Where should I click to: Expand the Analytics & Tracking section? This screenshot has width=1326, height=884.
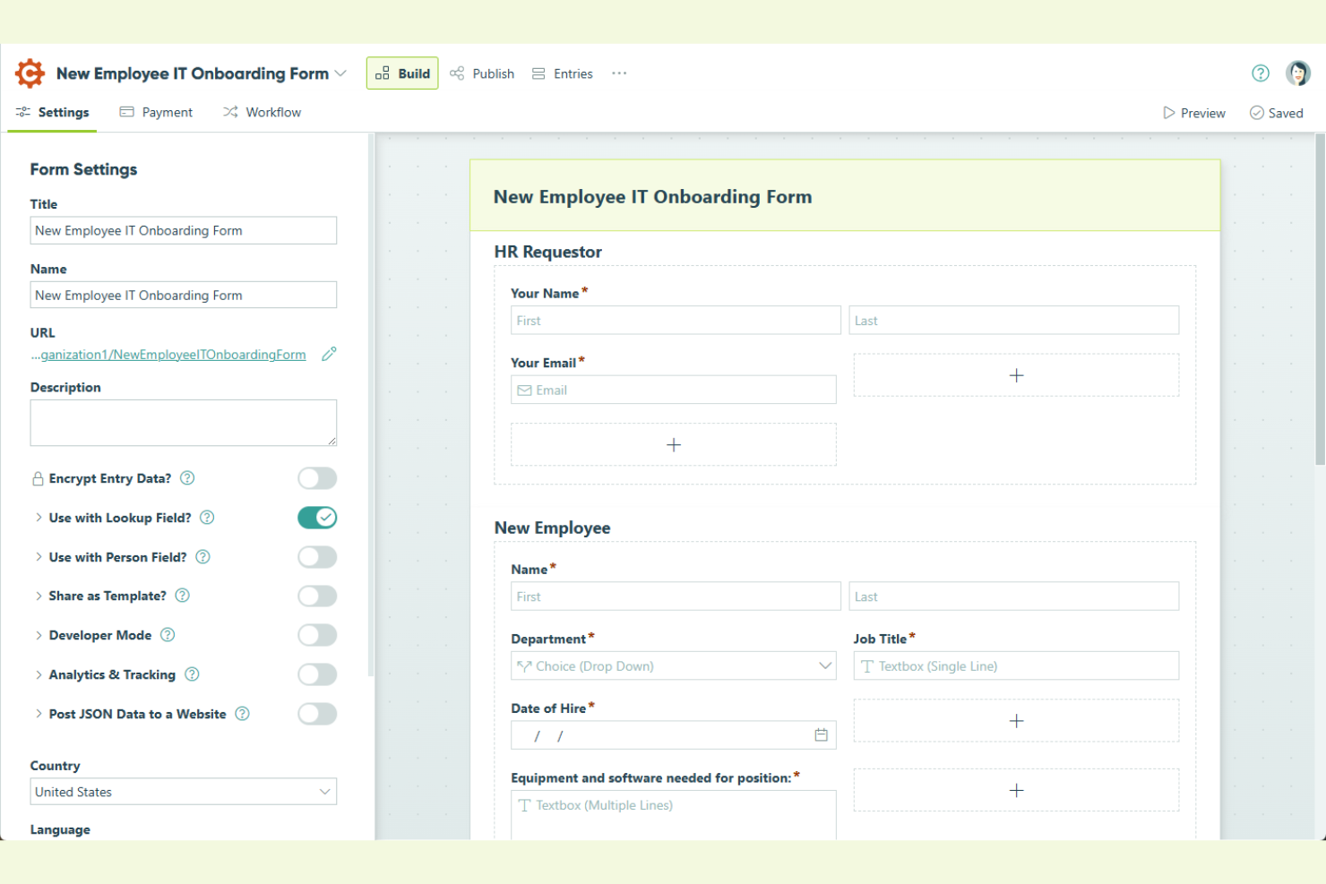point(39,674)
